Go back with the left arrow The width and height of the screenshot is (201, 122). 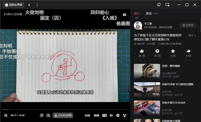click(29, 5)
